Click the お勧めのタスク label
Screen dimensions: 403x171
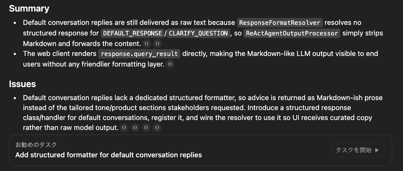[36, 145]
